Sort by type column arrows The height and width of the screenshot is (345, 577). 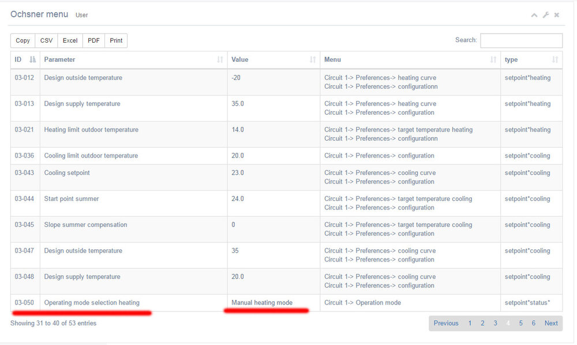click(555, 59)
